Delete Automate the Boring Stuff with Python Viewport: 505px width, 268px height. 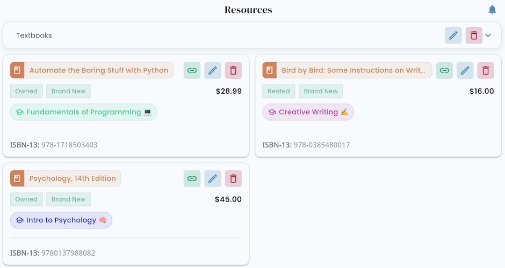233,70
